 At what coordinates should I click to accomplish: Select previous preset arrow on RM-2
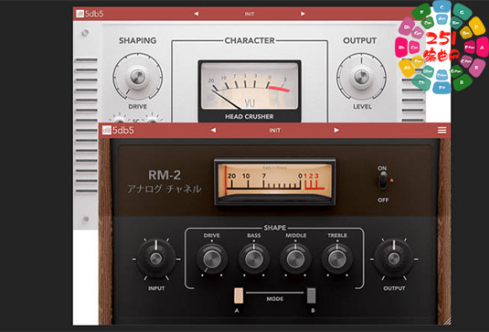213,130
